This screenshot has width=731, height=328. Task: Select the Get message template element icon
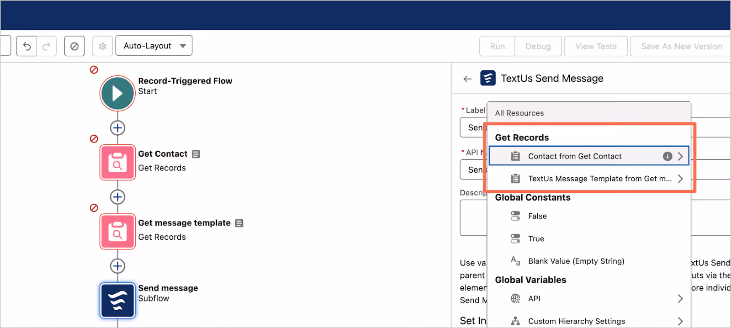[x=117, y=231]
